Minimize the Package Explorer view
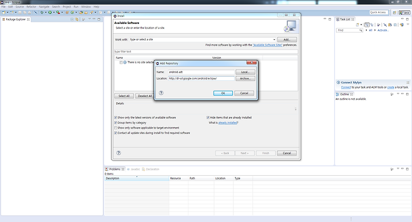Image resolution: width=412 pixels, height=222 pixels. tap(94, 19)
